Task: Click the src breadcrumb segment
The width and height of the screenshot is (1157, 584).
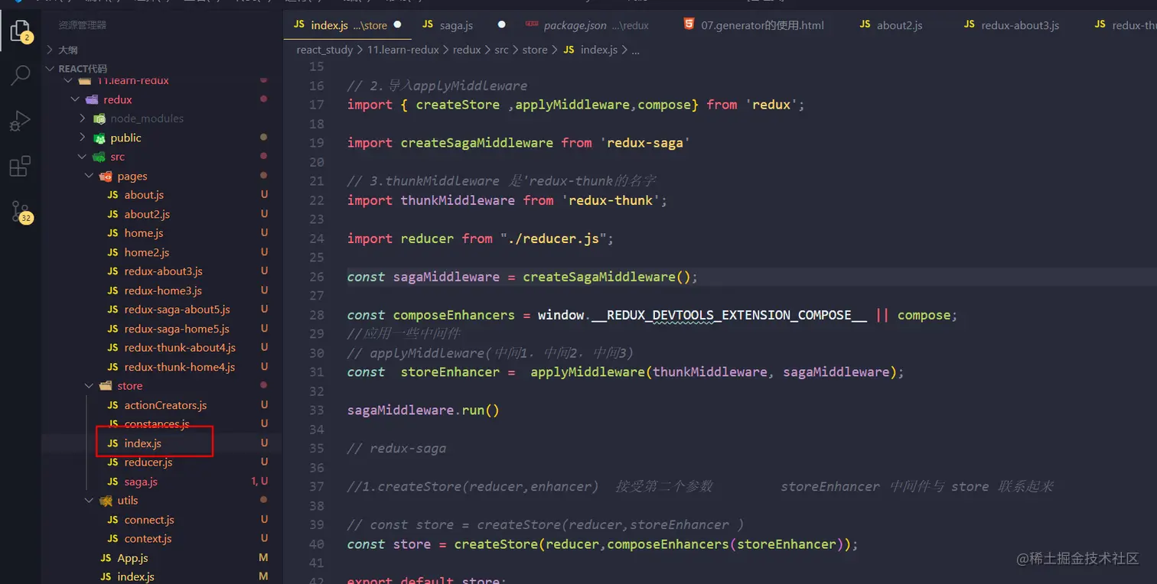Action: [501, 50]
